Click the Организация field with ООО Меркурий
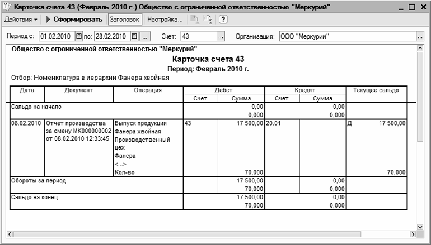 (346, 36)
